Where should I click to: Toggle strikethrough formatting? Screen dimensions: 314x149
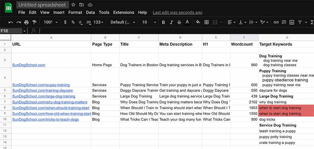(179, 22)
